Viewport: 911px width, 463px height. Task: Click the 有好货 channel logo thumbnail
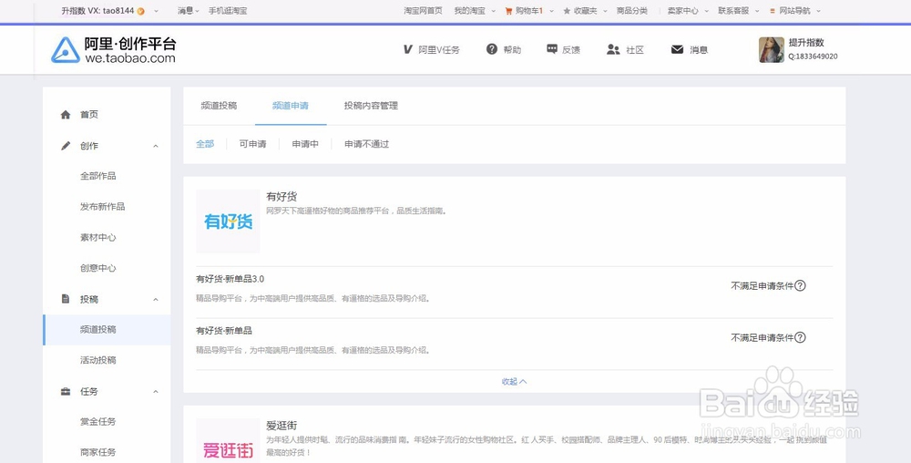[x=228, y=221]
